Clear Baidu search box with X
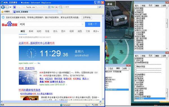The image size is (169, 107). point(83,24)
